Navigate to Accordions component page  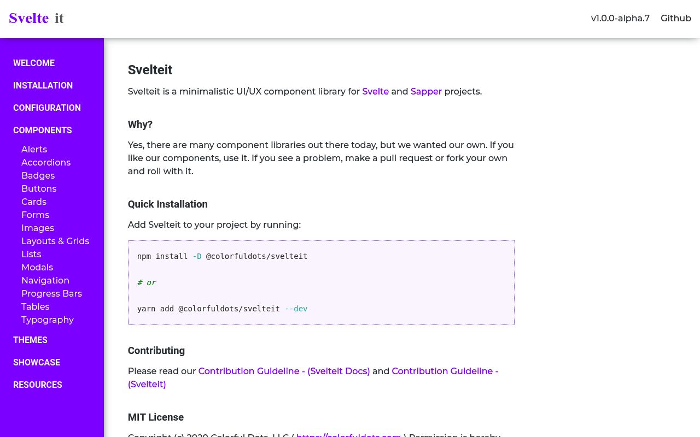[46, 162]
